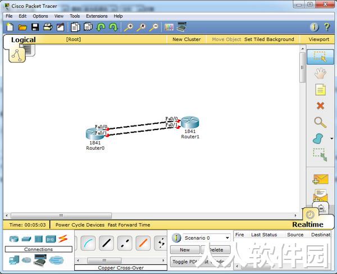Screen dimensions: 337x274
Task: Click the Router1 device on the workspace
Action: pos(190,122)
